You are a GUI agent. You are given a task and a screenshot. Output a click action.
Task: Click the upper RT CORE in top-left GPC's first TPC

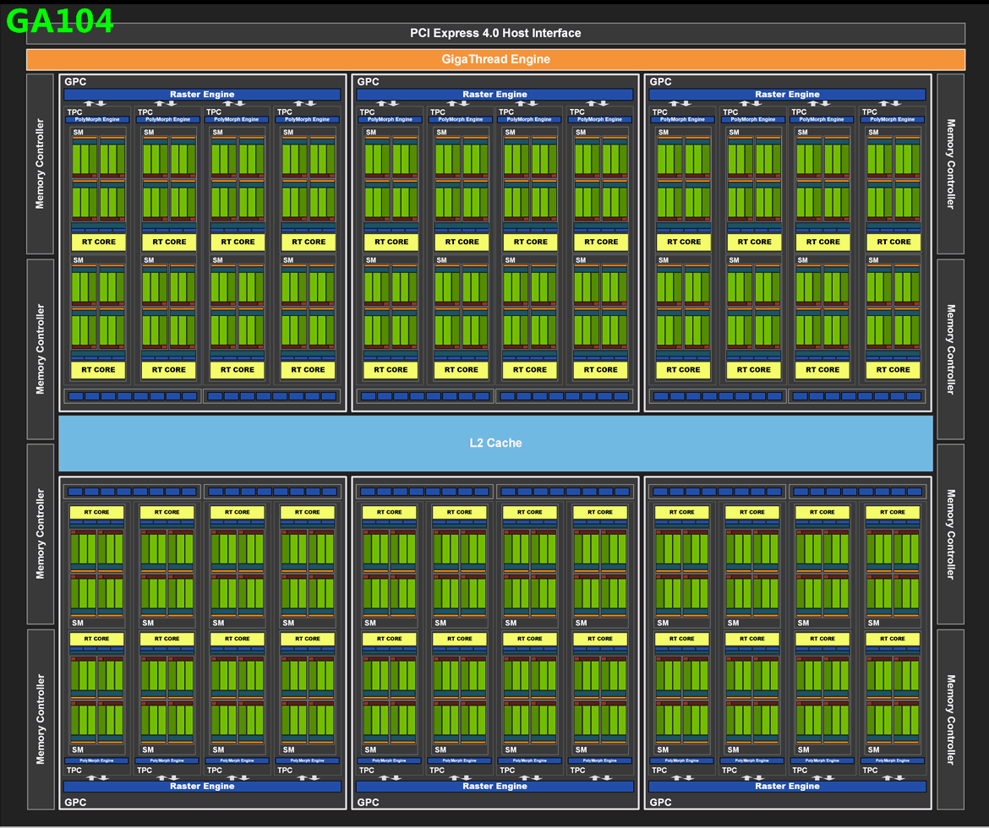pyautogui.click(x=98, y=242)
